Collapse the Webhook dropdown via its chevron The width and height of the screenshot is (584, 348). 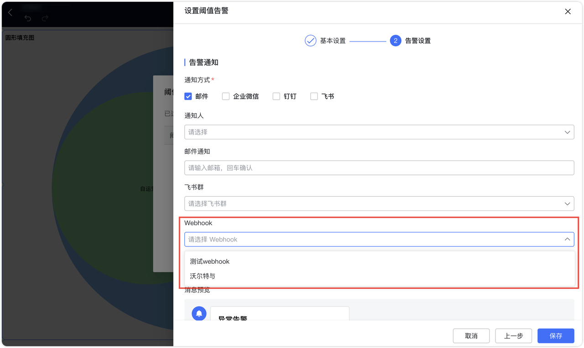[567, 239]
